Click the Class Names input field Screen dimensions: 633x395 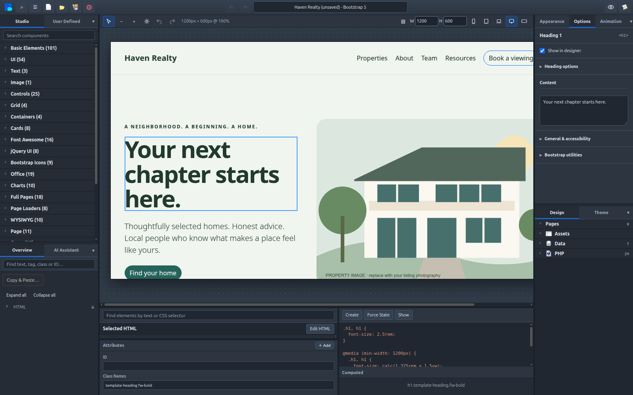point(218,385)
